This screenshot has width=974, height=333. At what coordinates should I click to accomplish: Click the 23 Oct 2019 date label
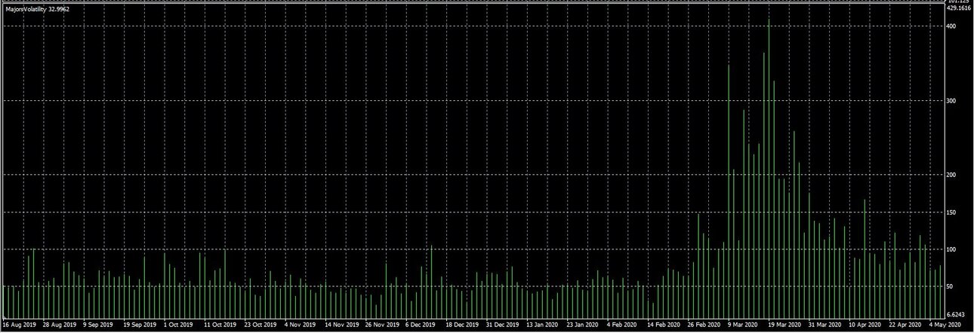coord(261,325)
